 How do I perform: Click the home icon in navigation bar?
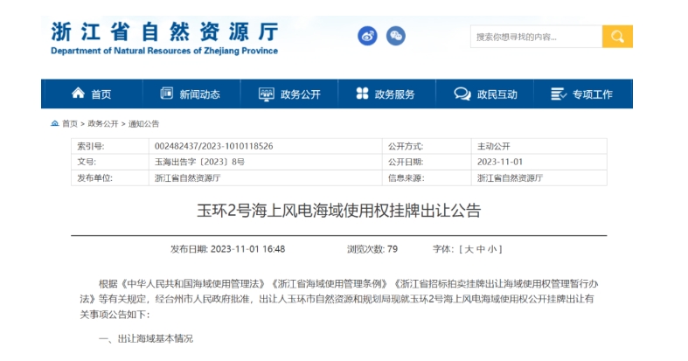tap(78, 93)
